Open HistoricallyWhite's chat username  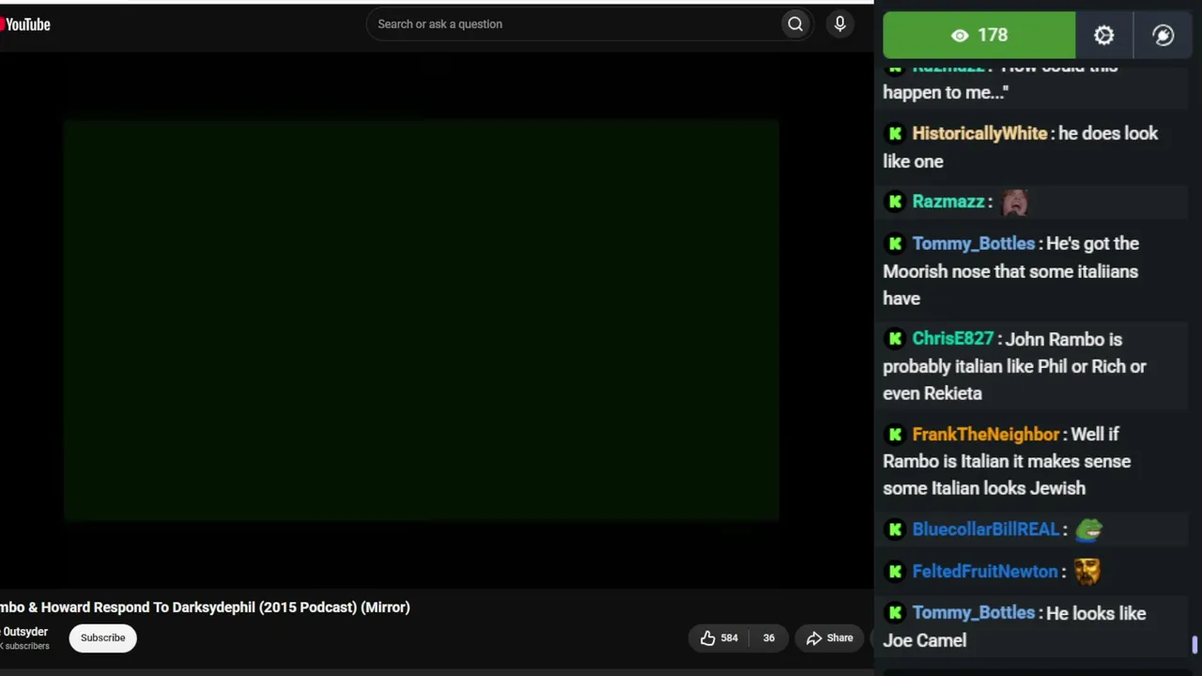979,133
